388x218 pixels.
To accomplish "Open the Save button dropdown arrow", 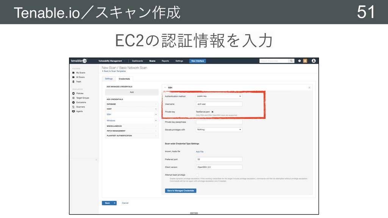I will click(x=114, y=203).
